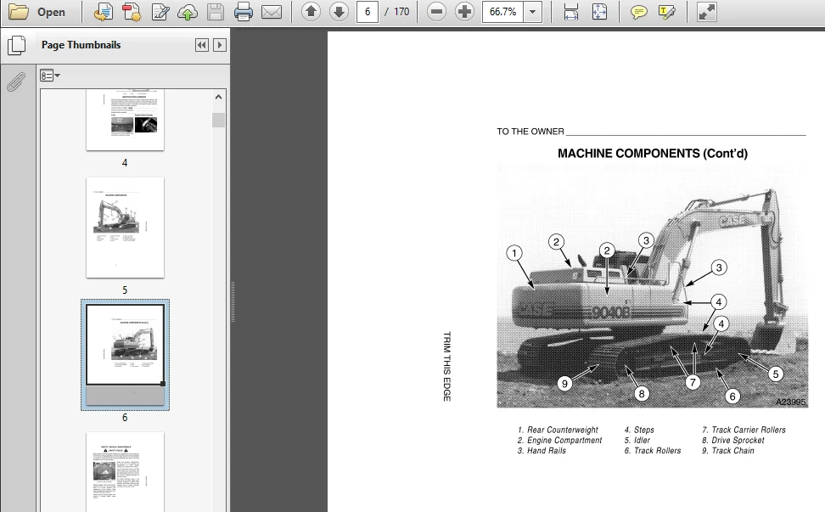The width and height of the screenshot is (825, 512).
Task: Click the Idler legend entry
Action: 637,441
